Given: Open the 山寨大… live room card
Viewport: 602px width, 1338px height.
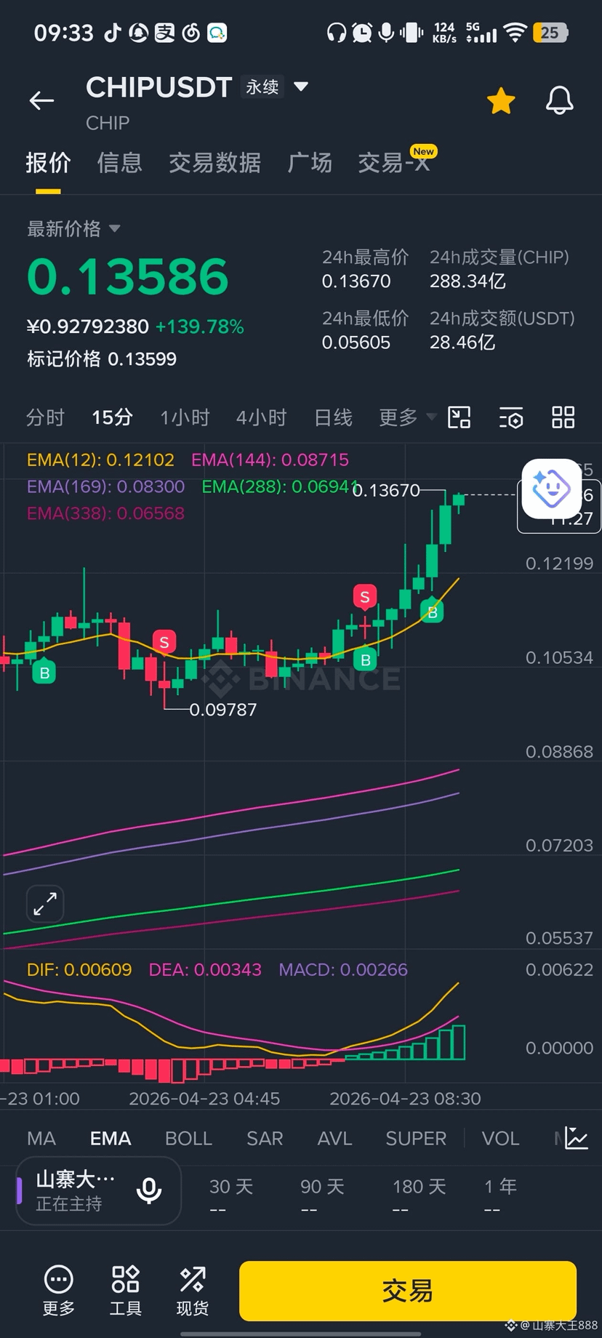Looking at the screenshot, I should pos(98,1190).
